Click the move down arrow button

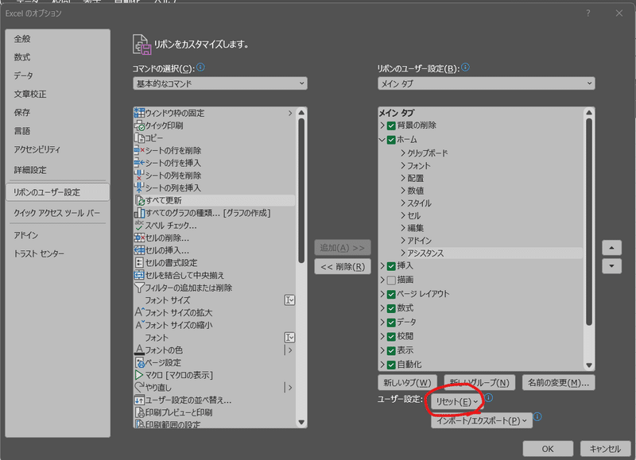point(611,266)
